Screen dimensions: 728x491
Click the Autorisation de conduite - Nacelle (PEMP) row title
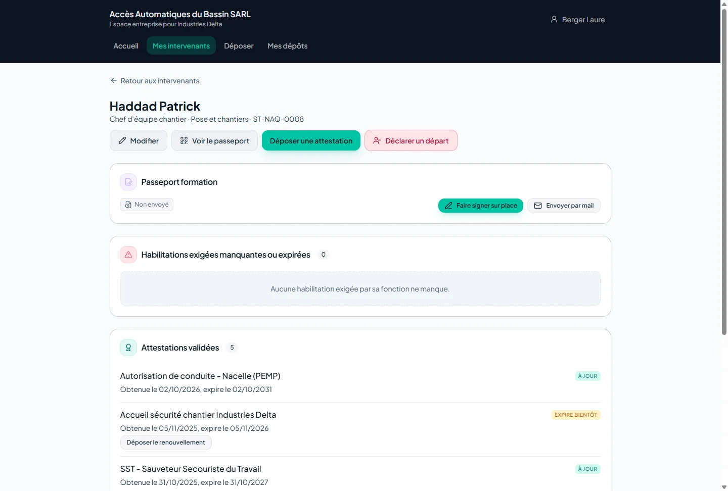[200, 376]
